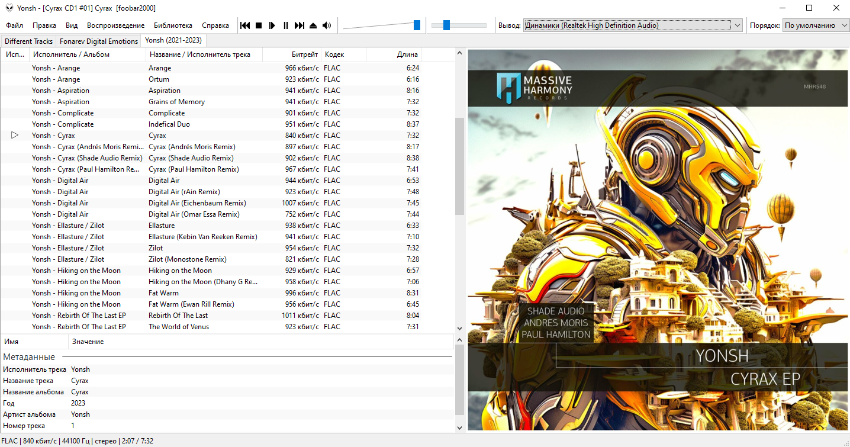Pause playback using the toolbar button
850x447 pixels.
286,25
